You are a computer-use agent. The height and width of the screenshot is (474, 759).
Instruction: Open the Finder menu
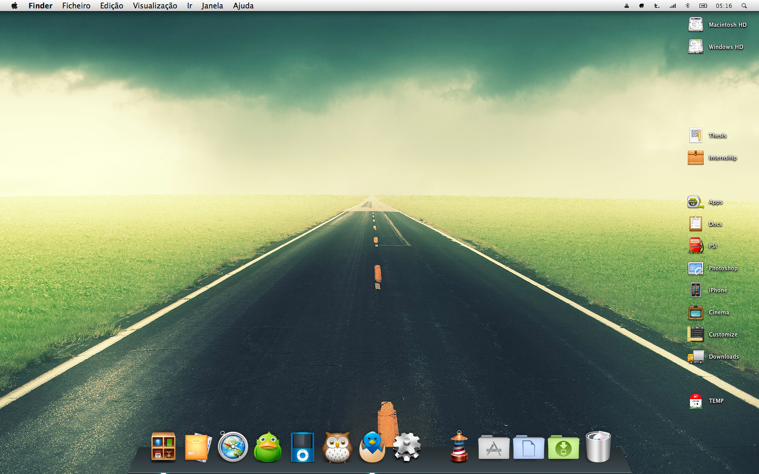41,6
